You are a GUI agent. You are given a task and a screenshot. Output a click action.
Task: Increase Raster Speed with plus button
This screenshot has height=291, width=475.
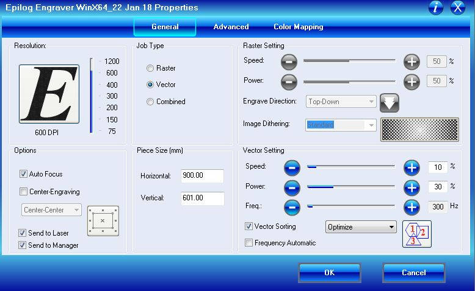point(412,62)
